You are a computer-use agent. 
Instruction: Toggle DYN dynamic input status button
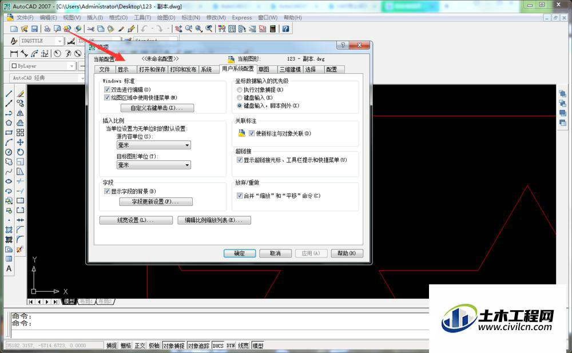point(231,346)
